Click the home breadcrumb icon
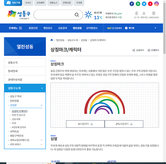166x164 pixels. tap(52, 40)
